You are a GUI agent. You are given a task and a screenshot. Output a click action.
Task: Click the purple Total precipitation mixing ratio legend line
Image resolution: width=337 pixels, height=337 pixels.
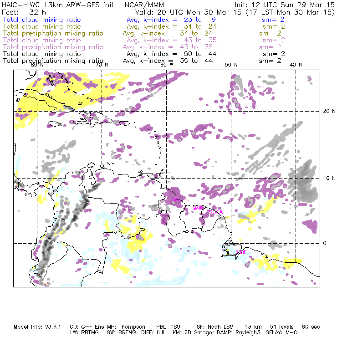click(x=53, y=47)
